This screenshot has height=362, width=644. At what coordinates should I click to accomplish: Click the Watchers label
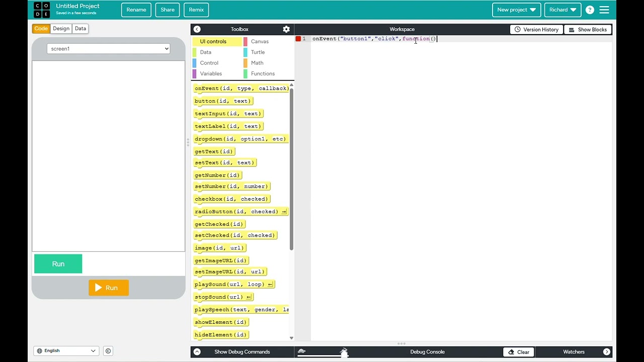574,352
